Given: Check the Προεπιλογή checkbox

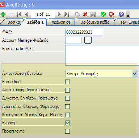Looking at the screenshot, I should click(67, 131).
